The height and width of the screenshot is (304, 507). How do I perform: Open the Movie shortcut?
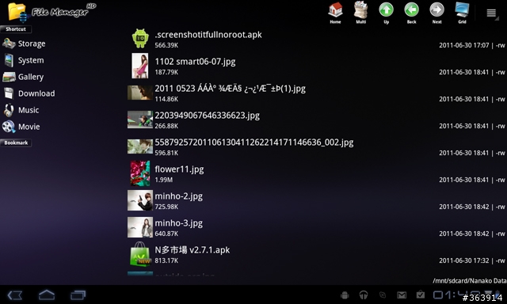click(21, 127)
